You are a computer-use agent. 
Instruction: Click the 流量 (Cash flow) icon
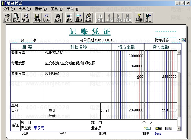[x=88, y=18]
